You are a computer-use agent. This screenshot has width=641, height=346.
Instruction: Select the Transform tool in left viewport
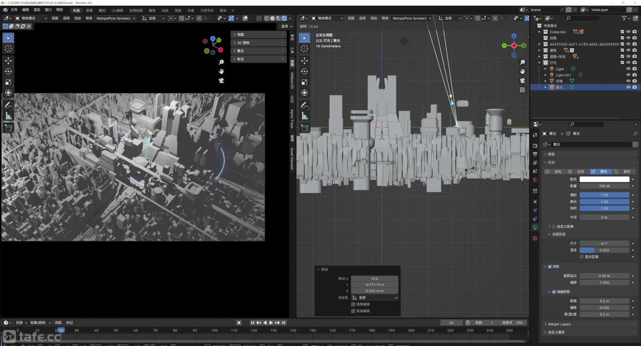[x=8, y=93]
